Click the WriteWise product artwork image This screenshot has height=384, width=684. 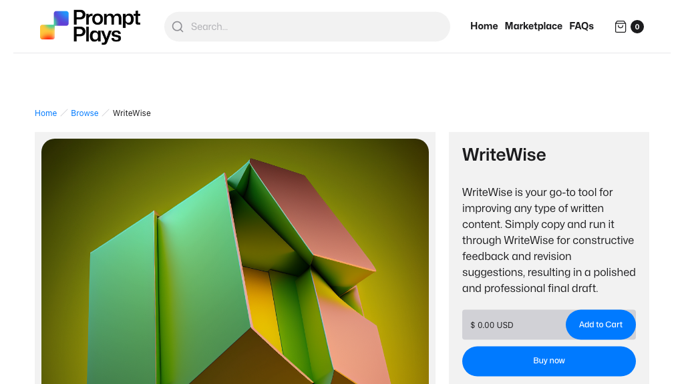235,261
